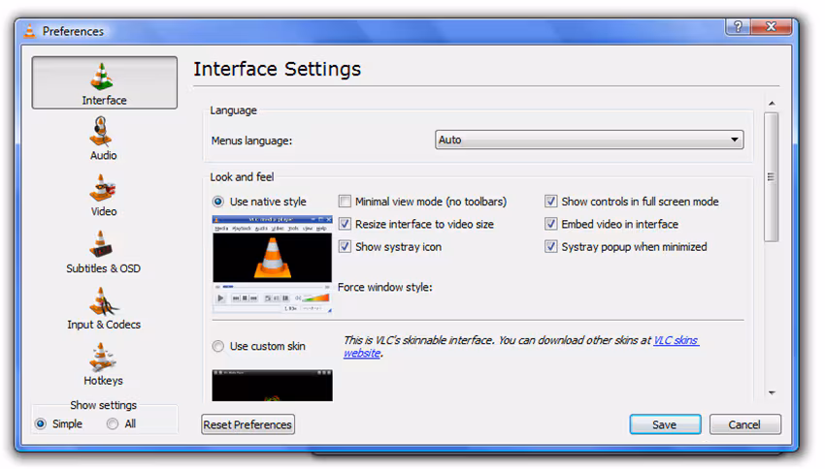The image size is (825, 469).
Task: Click the VLC cone icon in title bar
Action: 30,31
